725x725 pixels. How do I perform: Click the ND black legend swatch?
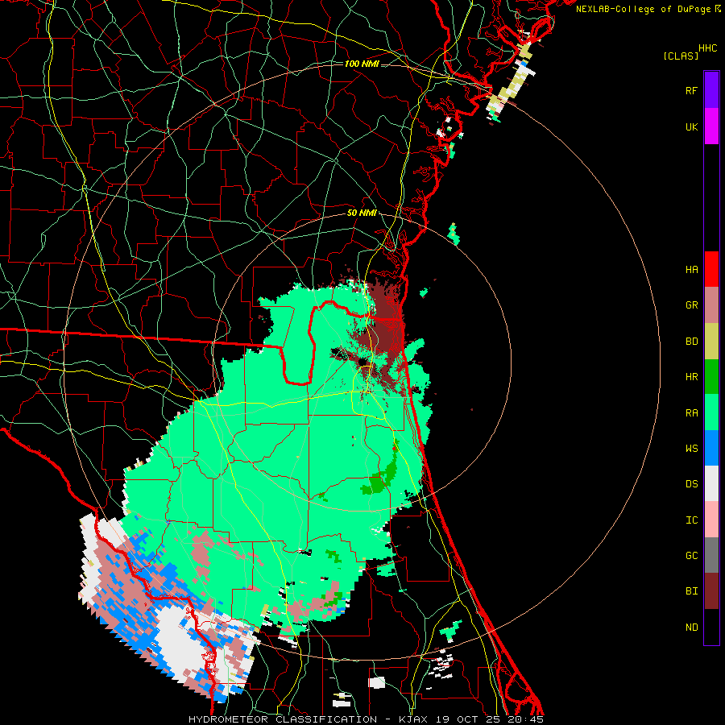tap(711, 627)
